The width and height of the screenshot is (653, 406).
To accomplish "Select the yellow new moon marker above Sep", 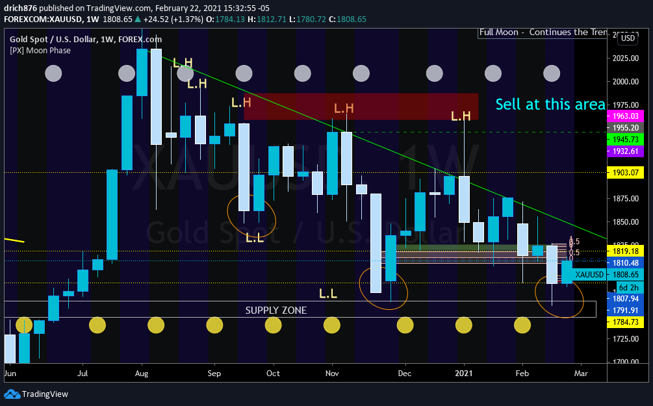I will point(215,325).
